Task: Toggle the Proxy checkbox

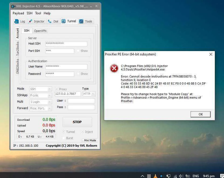Action: pos(56,89)
